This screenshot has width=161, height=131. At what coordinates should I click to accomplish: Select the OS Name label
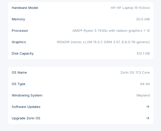19,72
